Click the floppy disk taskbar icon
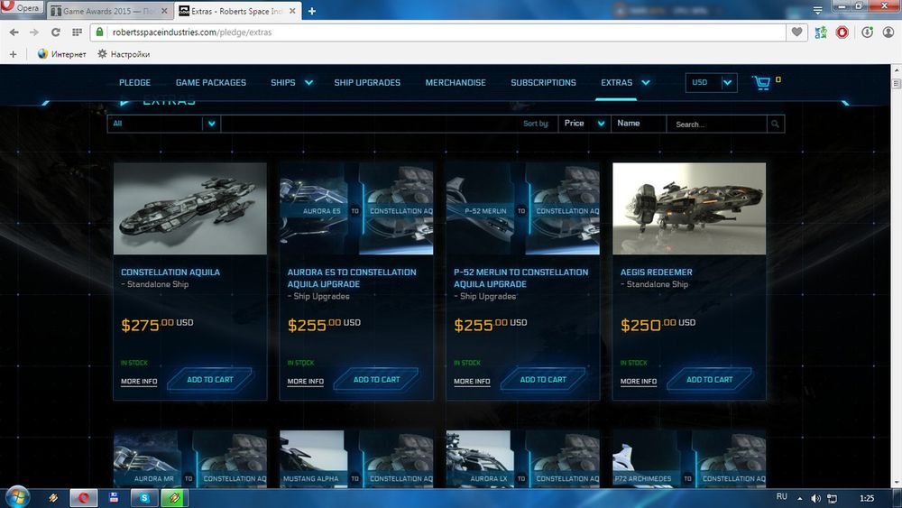The image size is (902, 508). (114, 498)
